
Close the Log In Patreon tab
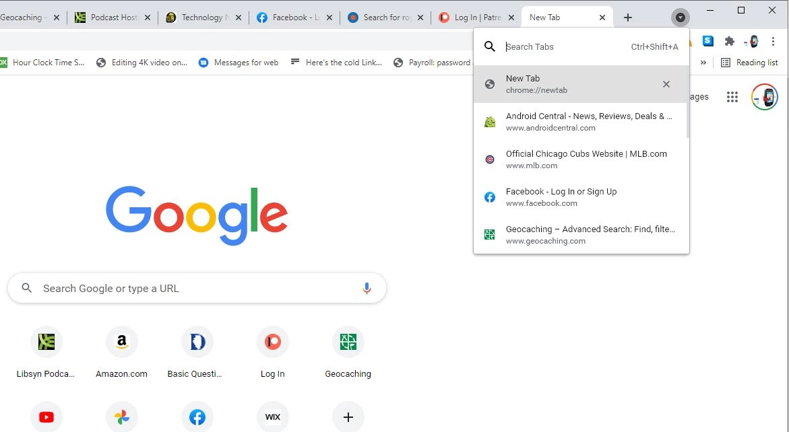click(511, 17)
